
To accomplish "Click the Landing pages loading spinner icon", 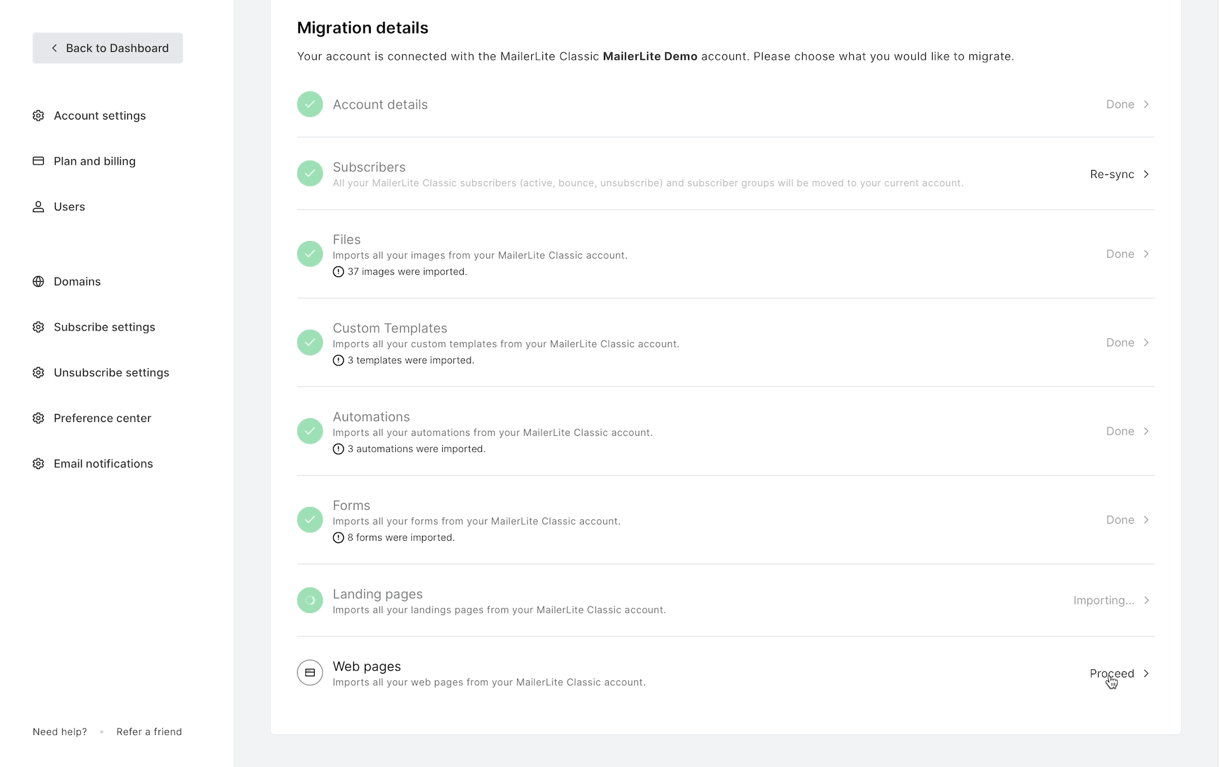I will click(x=310, y=600).
